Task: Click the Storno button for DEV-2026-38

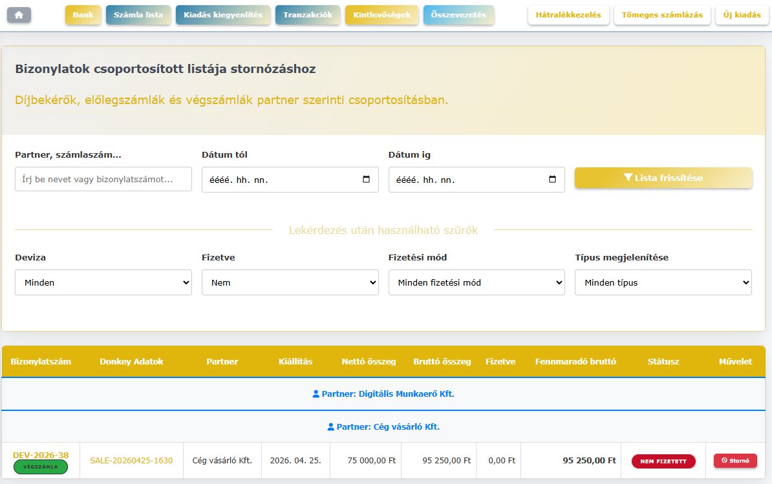Action: (735, 461)
